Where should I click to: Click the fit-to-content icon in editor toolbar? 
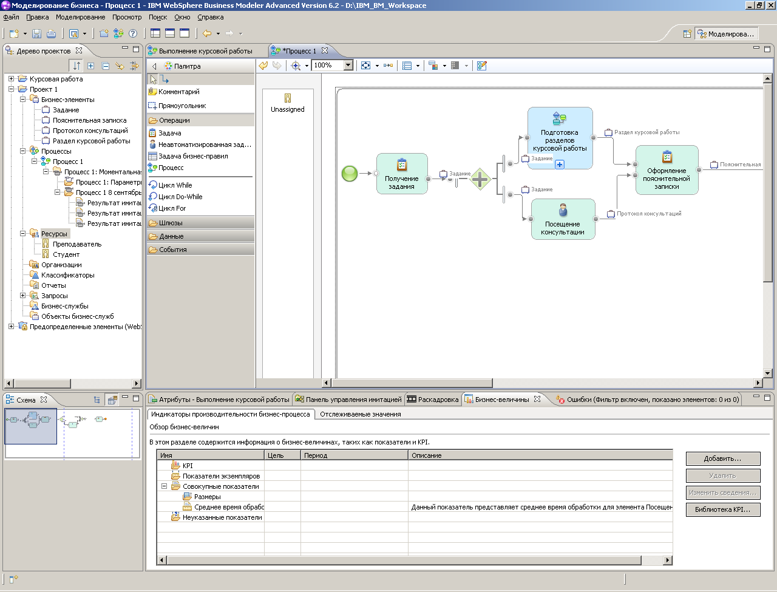pos(365,65)
